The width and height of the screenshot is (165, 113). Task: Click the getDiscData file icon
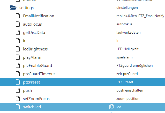point(18,32)
